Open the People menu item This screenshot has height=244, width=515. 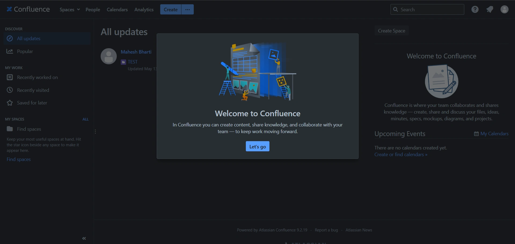pyautogui.click(x=93, y=9)
